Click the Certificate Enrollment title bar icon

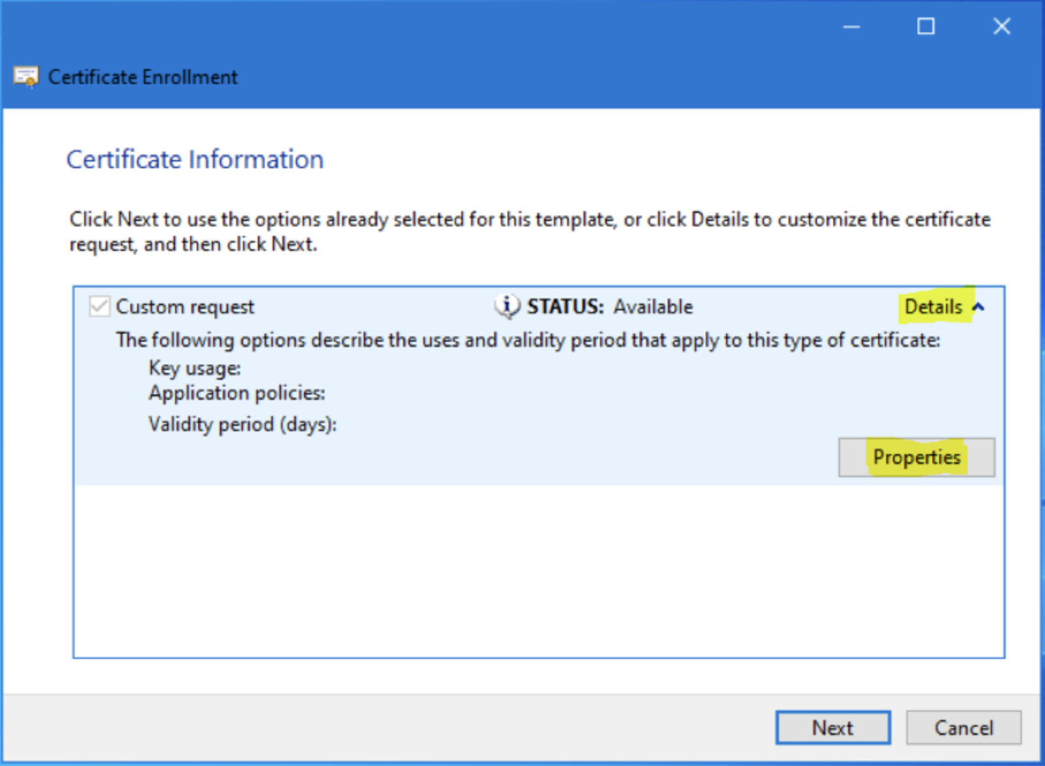26,77
